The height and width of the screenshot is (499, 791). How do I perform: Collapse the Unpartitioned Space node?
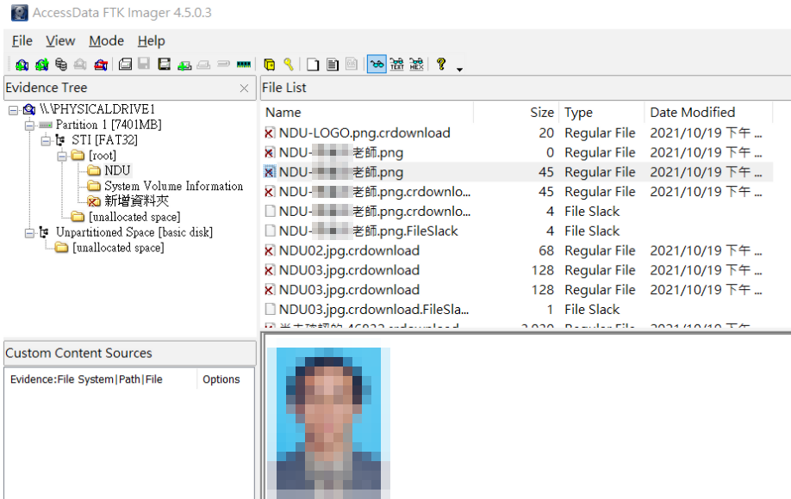tap(30, 232)
